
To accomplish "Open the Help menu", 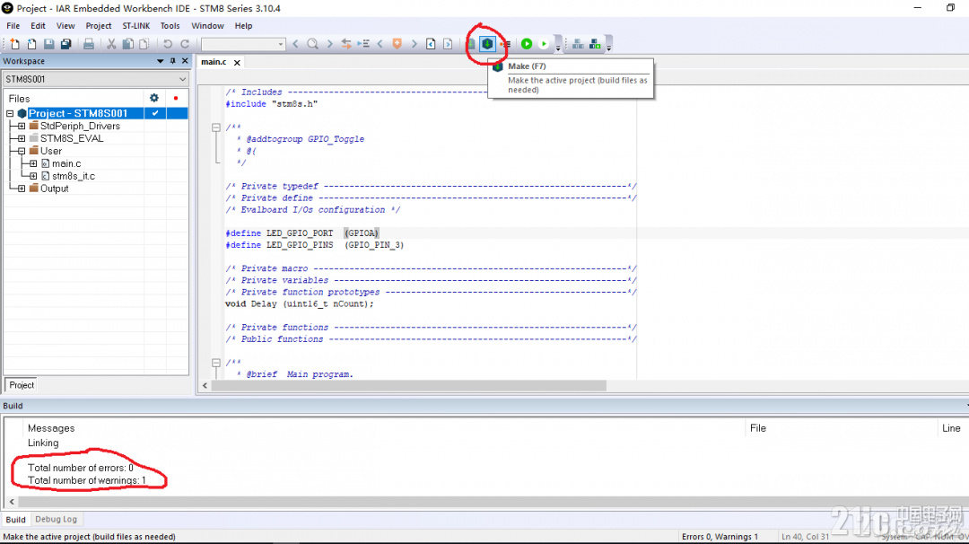I will coord(243,26).
